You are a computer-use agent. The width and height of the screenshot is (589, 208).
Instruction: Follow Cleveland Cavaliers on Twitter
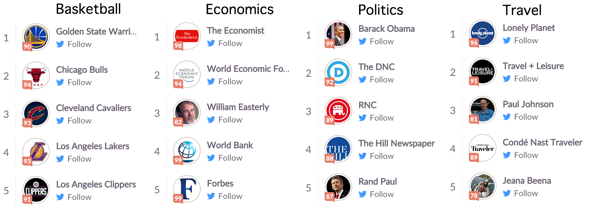[74, 121]
